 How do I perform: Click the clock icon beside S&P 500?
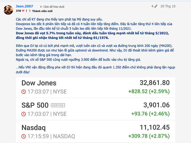[23, 114]
